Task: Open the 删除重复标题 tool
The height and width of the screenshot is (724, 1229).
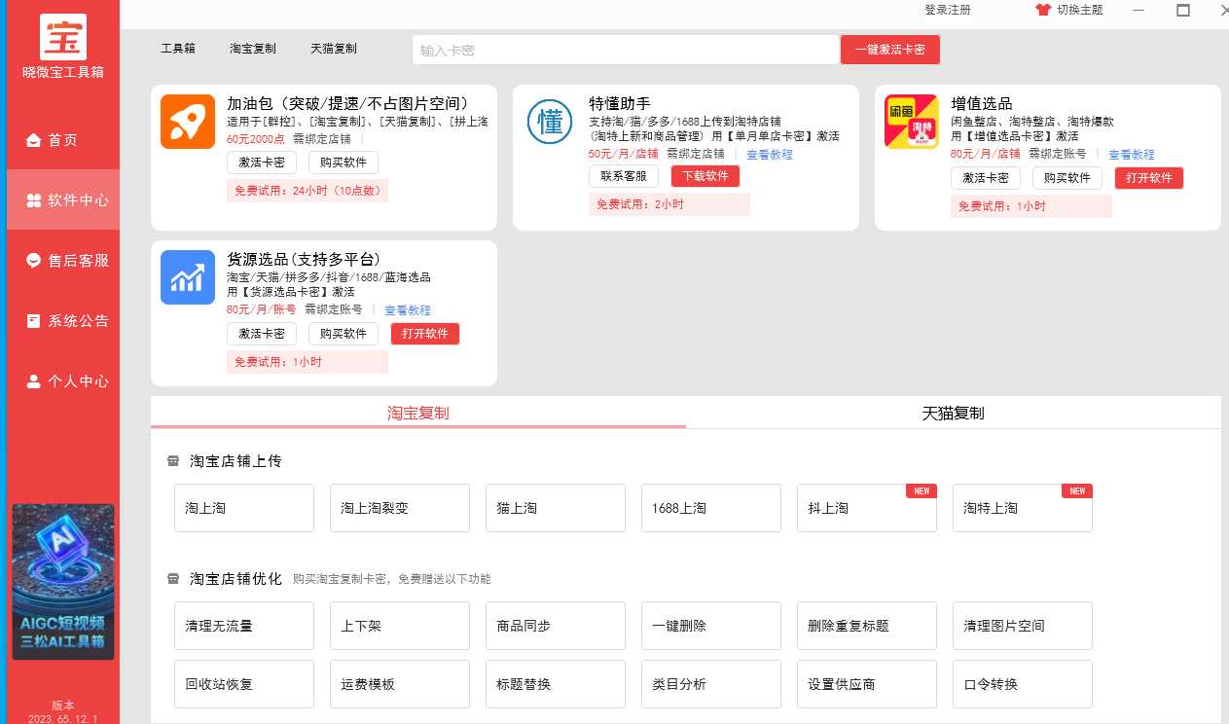Action: pyautogui.click(x=867, y=626)
